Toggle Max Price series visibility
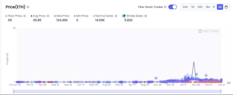The height and width of the screenshot is (95, 233). [62, 16]
